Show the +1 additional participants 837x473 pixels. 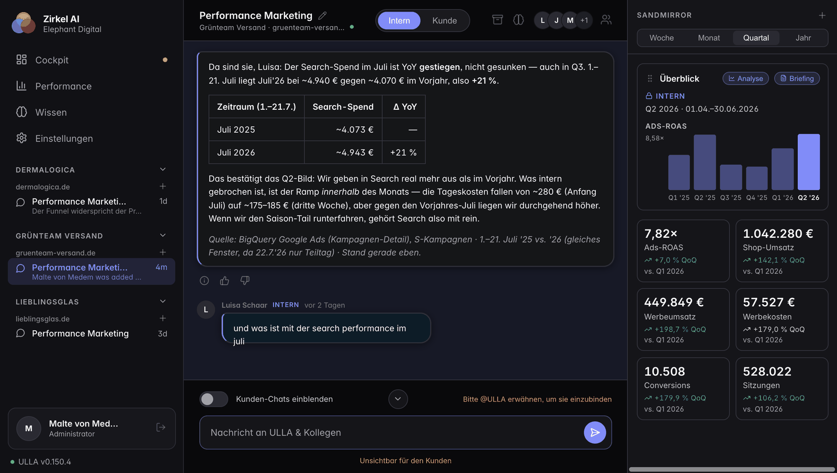pyautogui.click(x=584, y=20)
